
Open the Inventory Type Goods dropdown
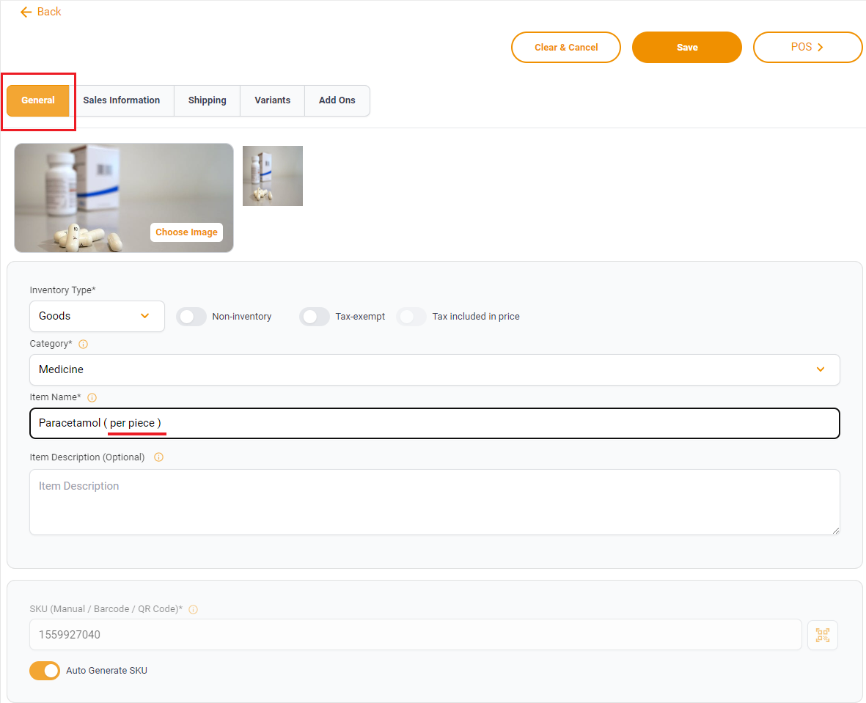(98, 317)
